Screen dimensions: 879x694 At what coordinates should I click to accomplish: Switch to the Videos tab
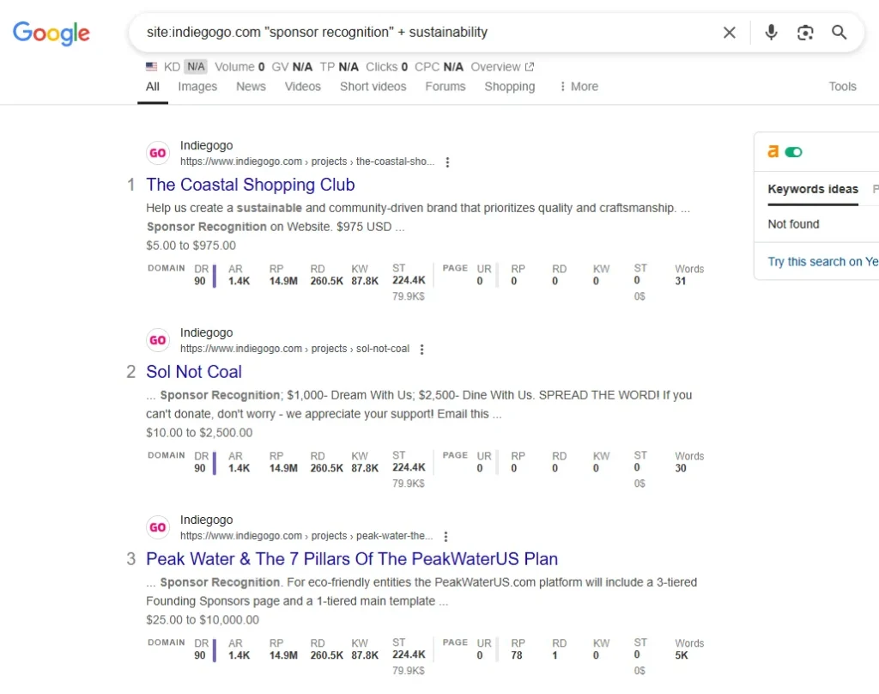303,87
